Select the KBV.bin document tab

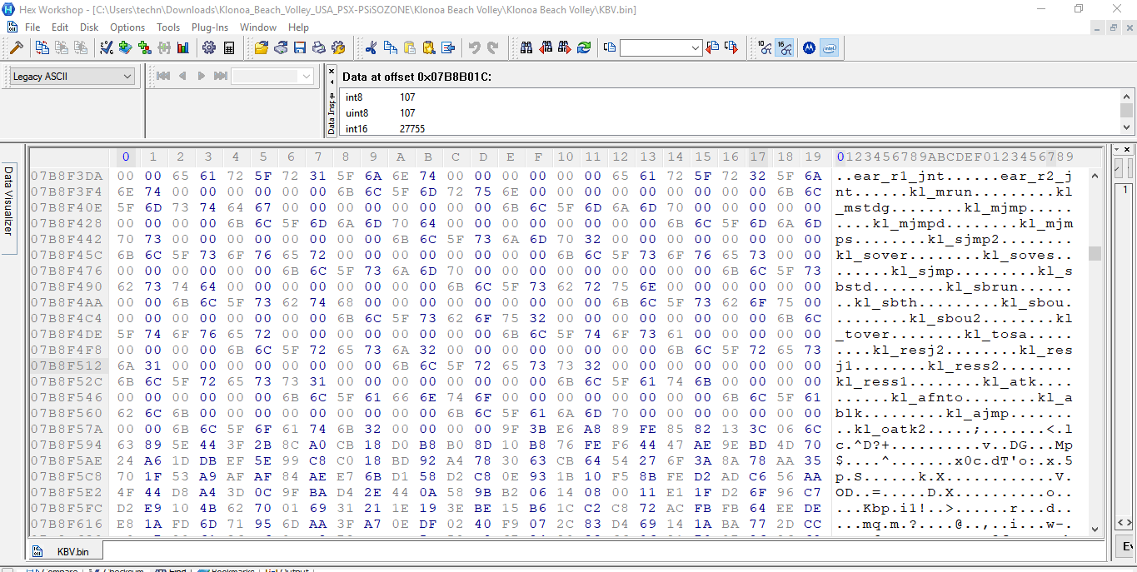point(66,551)
